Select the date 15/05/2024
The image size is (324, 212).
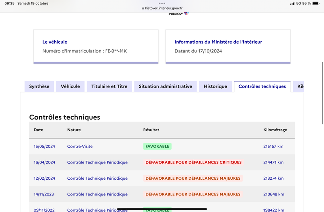pyautogui.click(x=44, y=146)
